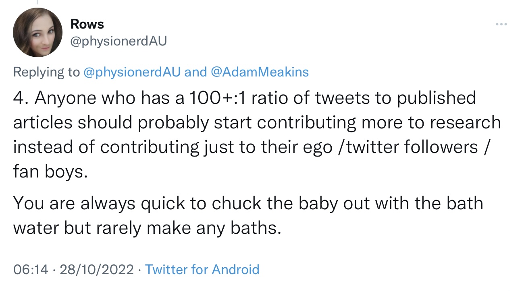The image size is (524, 291).
Task: Click the 'fan boys.' line of the tweet
Action: click(50, 172)
